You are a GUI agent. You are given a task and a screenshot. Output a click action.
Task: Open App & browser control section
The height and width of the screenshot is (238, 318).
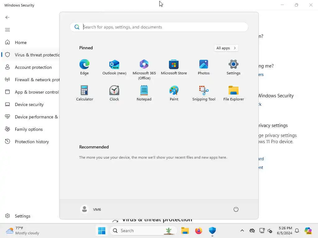(30, 92)
